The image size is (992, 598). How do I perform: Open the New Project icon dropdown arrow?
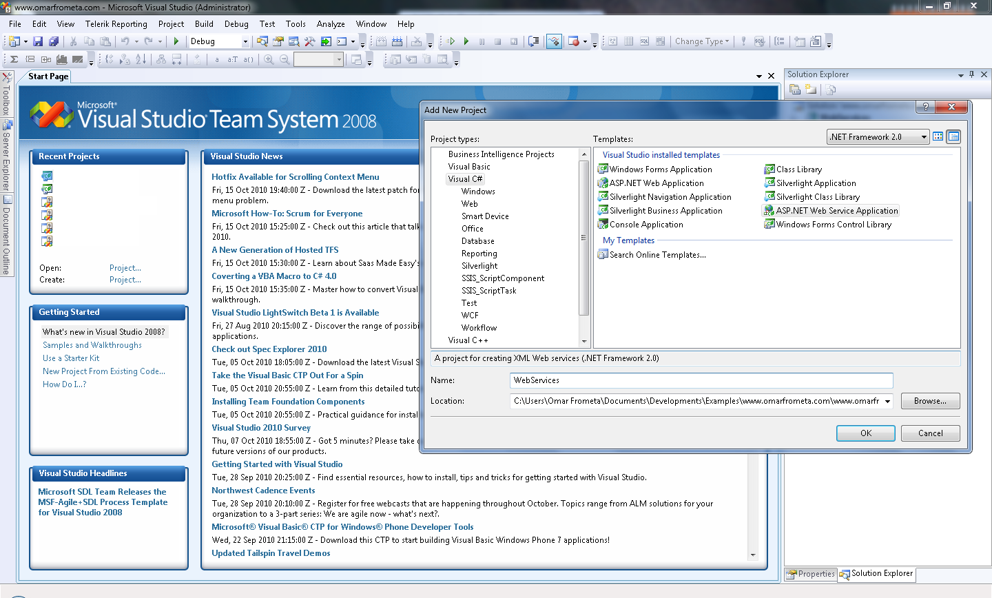click(25, 41)
